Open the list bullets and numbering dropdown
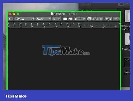 pos(116,19)
